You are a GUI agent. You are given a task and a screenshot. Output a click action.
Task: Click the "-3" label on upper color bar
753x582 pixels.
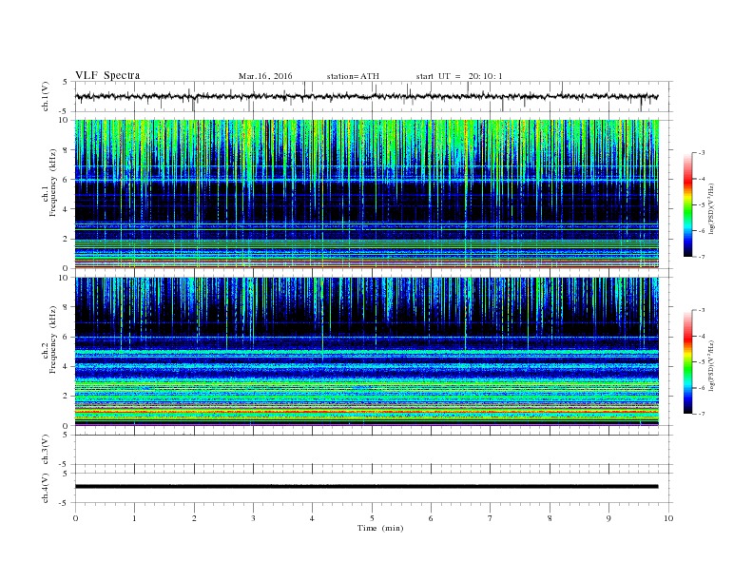[702, 153]
